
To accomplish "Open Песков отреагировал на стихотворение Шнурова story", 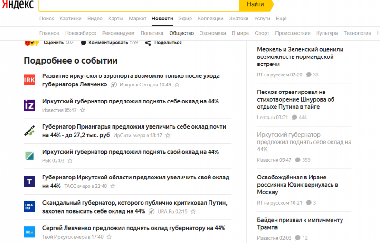I will pyautogui.click(x=295, y=100).
